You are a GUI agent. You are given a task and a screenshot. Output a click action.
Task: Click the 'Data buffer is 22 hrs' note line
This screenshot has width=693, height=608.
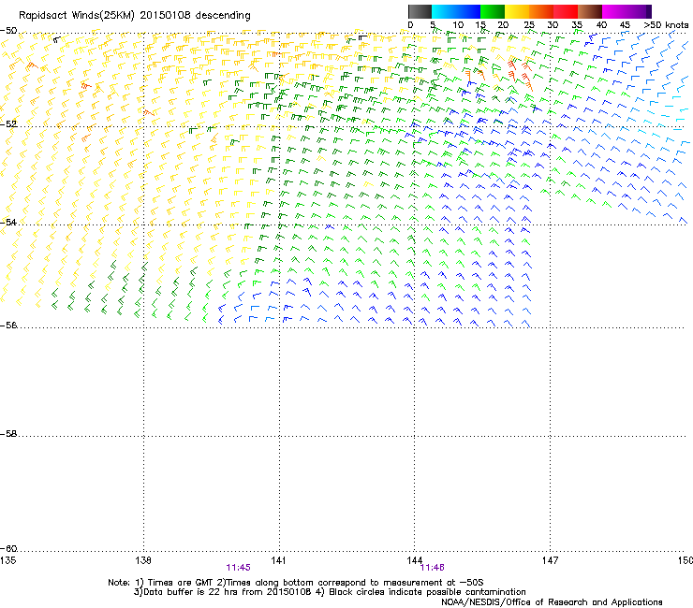pos(330,592)
